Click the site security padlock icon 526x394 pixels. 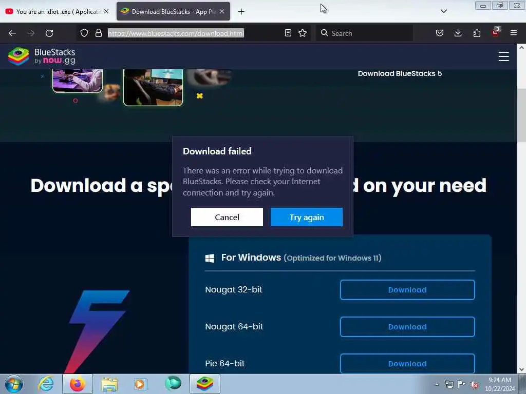click(98, 33)
